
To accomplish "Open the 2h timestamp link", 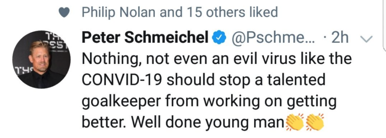I will pos(340,38).
